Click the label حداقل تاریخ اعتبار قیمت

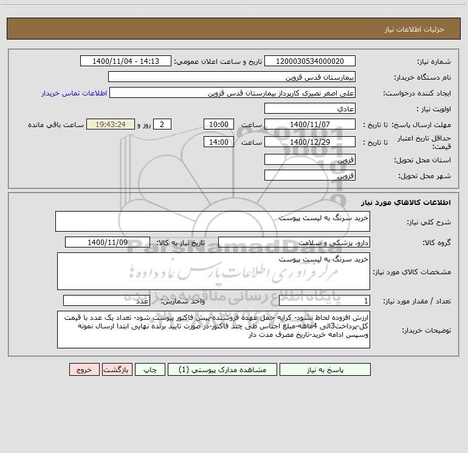[424, 142]
